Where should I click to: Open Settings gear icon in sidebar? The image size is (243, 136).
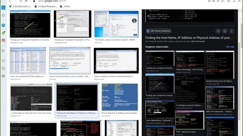[x=3, y=76]
